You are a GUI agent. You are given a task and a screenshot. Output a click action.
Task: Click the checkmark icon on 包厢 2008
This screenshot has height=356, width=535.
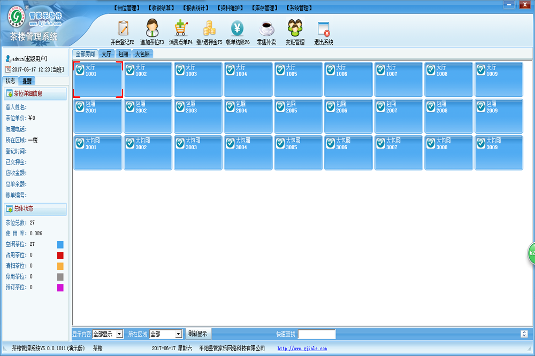tap(431, 107)
